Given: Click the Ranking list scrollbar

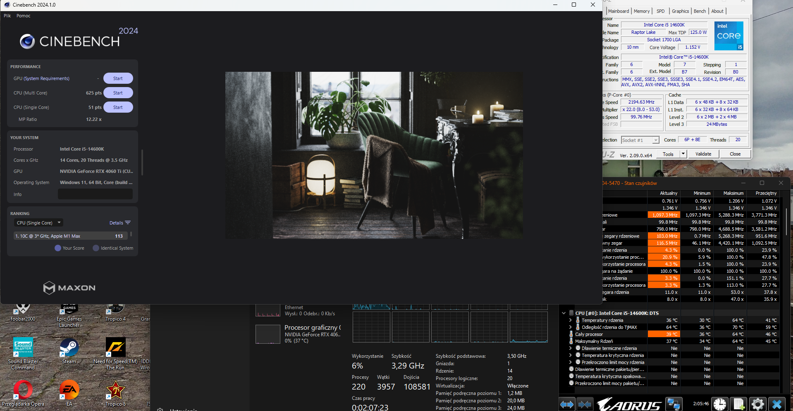Looking at the screenshot, I should pos(131,234).
